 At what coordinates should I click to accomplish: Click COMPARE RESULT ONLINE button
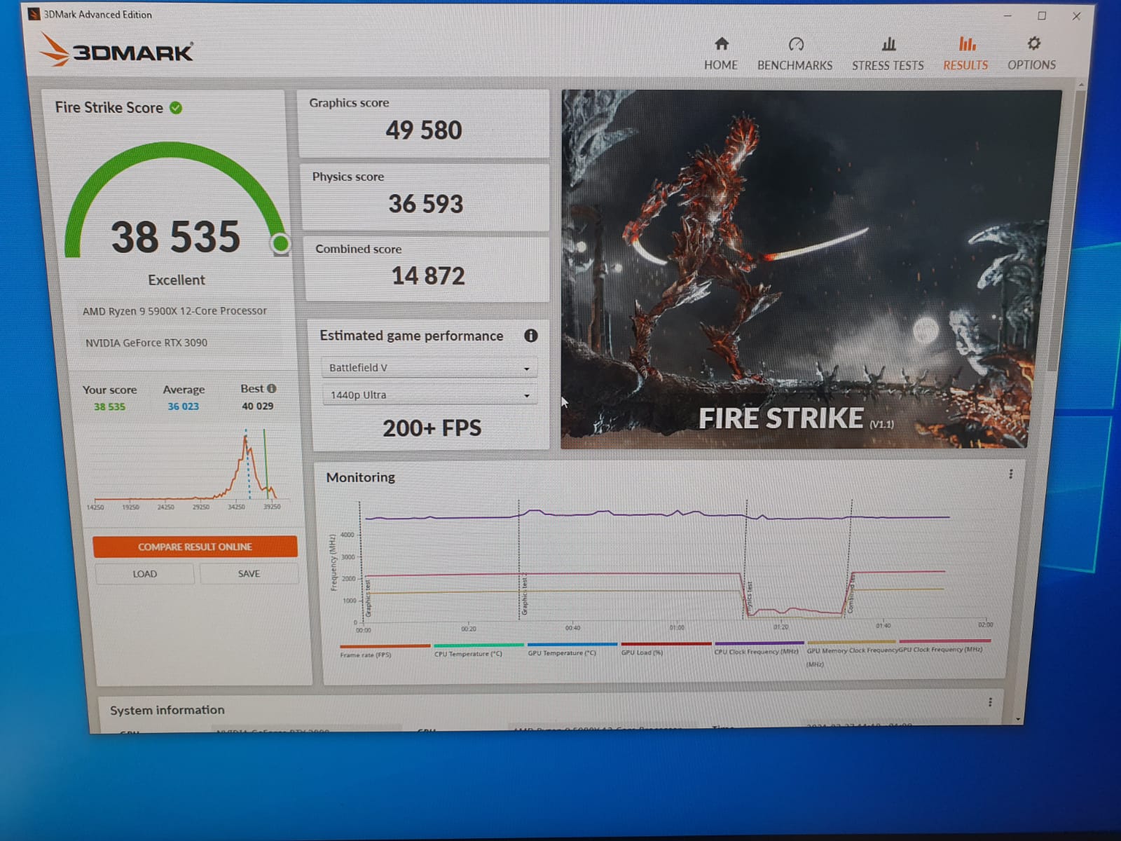(x=195, y=547)
